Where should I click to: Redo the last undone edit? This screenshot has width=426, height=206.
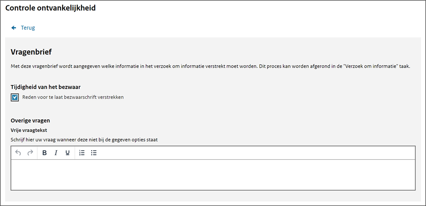30,153
